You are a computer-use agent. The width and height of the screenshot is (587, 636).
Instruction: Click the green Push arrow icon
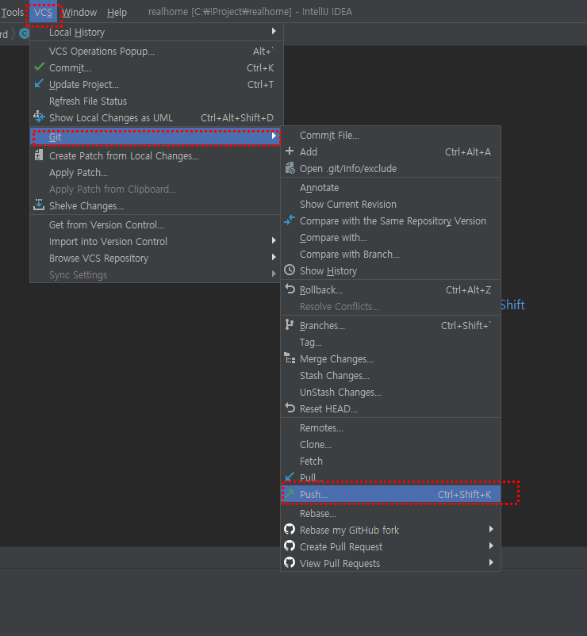click(289, 493)
